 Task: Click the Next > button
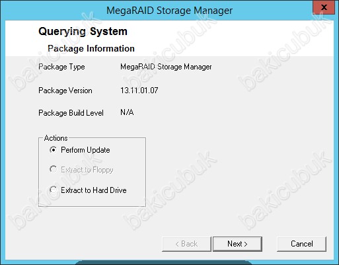pos(237,244)
